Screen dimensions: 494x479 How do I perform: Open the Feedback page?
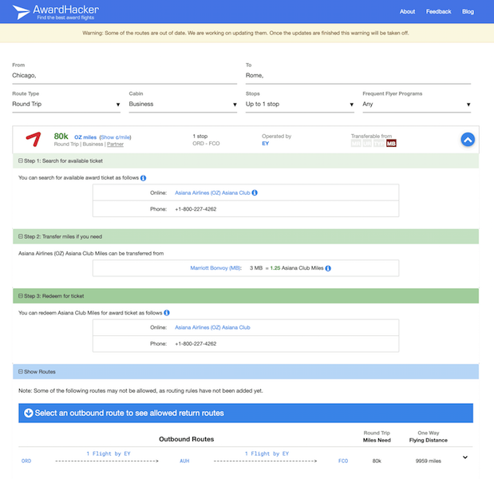439,12
